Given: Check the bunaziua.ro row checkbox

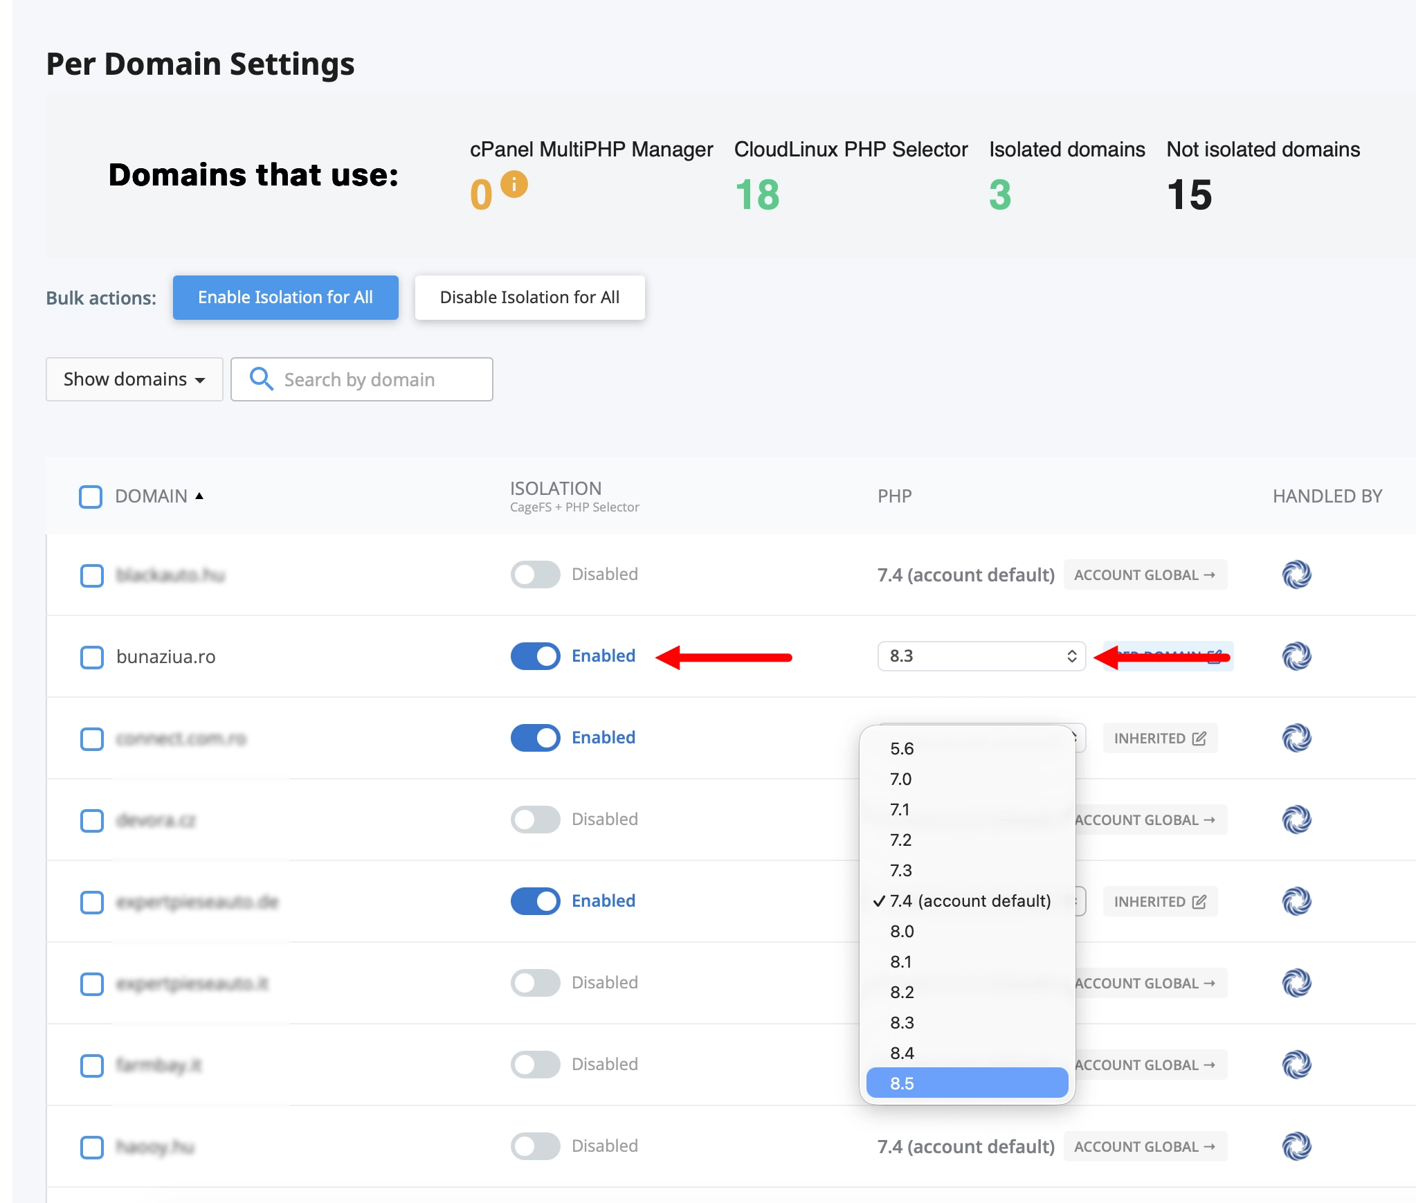Looking at the screenshot, I should 92,657.
